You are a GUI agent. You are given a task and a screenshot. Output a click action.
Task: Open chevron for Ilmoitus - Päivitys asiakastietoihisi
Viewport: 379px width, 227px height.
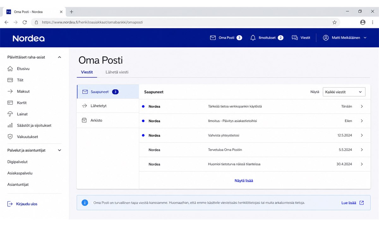[x=362, y=121]
